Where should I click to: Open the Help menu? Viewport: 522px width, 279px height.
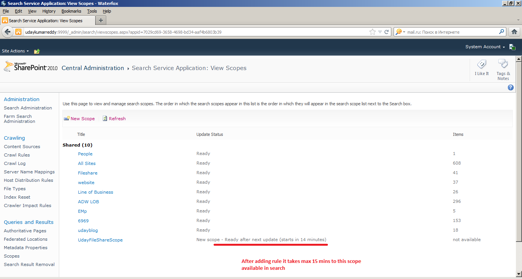click(x=107, y=11)
